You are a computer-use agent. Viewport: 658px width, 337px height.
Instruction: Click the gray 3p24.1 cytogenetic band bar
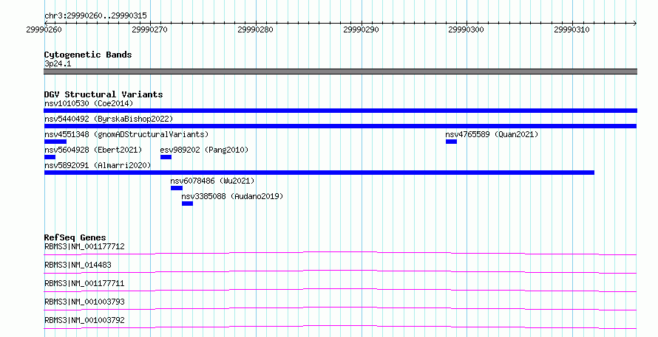point(340,72)
